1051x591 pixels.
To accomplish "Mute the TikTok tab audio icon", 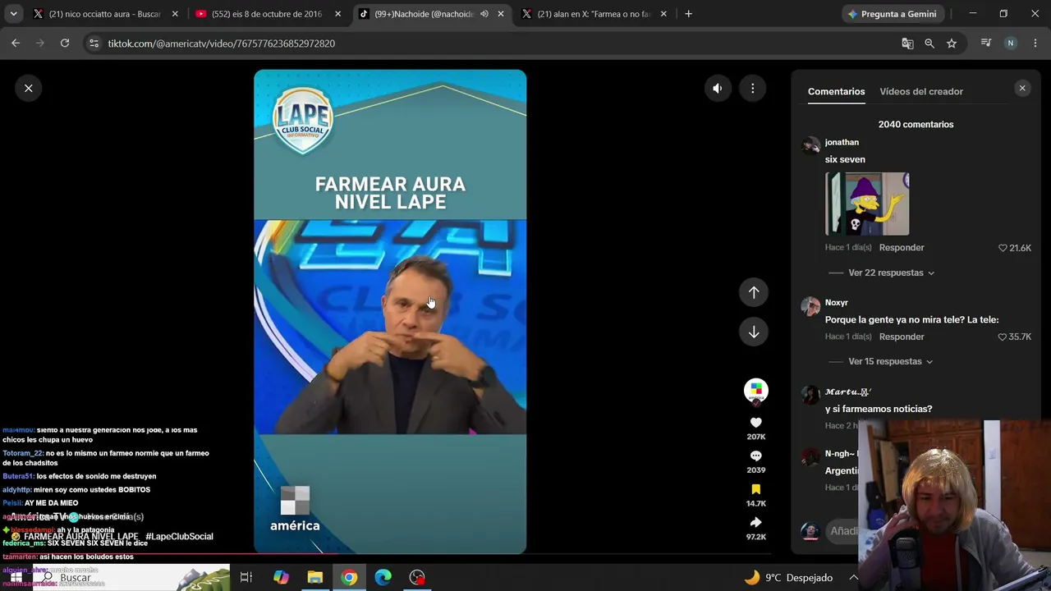I will [484, 14].
